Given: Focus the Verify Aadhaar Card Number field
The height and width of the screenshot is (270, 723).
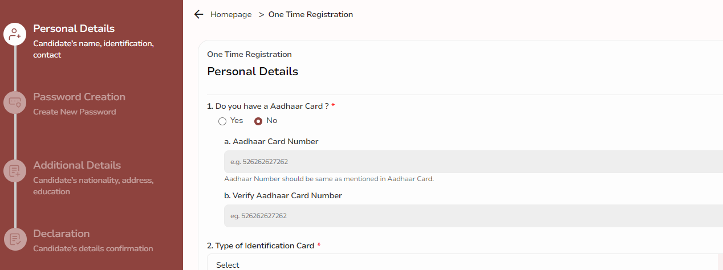Looking at the screenshot, I should coord(474,216).
